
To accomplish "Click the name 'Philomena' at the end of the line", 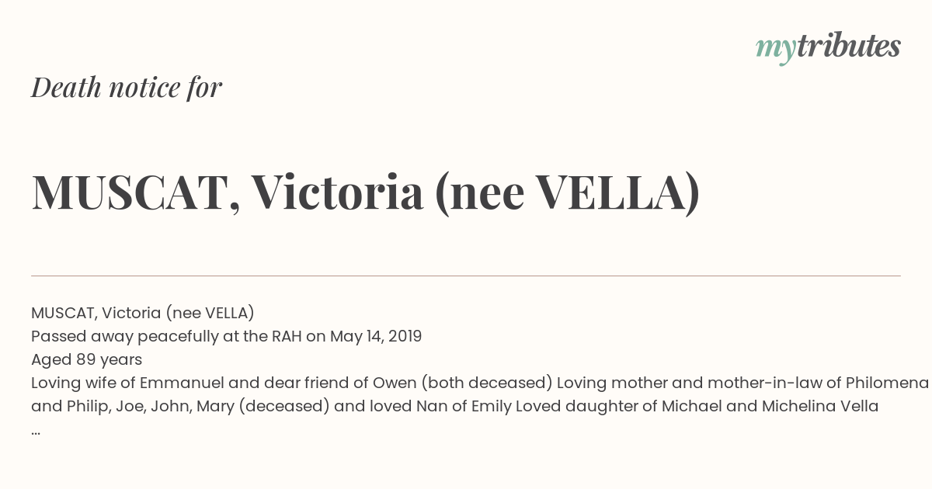I will point(887,383).
